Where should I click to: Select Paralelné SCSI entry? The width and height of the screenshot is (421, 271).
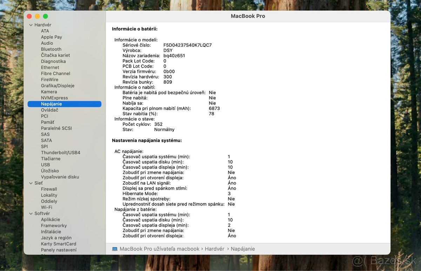tap(56, 128)
